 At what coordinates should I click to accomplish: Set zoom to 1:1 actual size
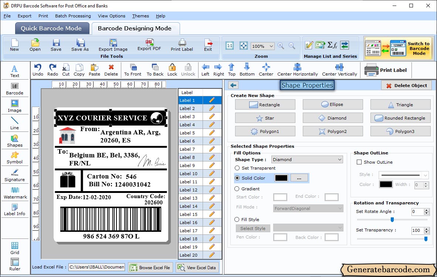click(x=230, y=46)
